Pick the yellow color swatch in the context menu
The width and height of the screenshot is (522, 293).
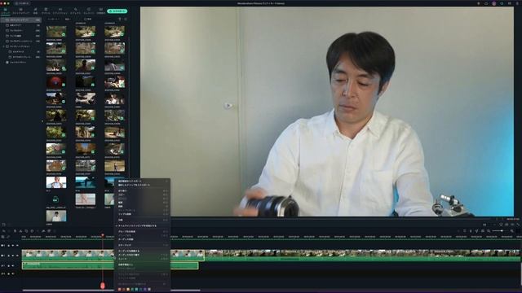(128, 290)
